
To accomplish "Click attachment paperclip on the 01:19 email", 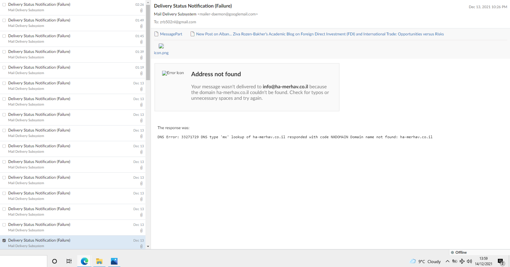I will click(141, 73).
